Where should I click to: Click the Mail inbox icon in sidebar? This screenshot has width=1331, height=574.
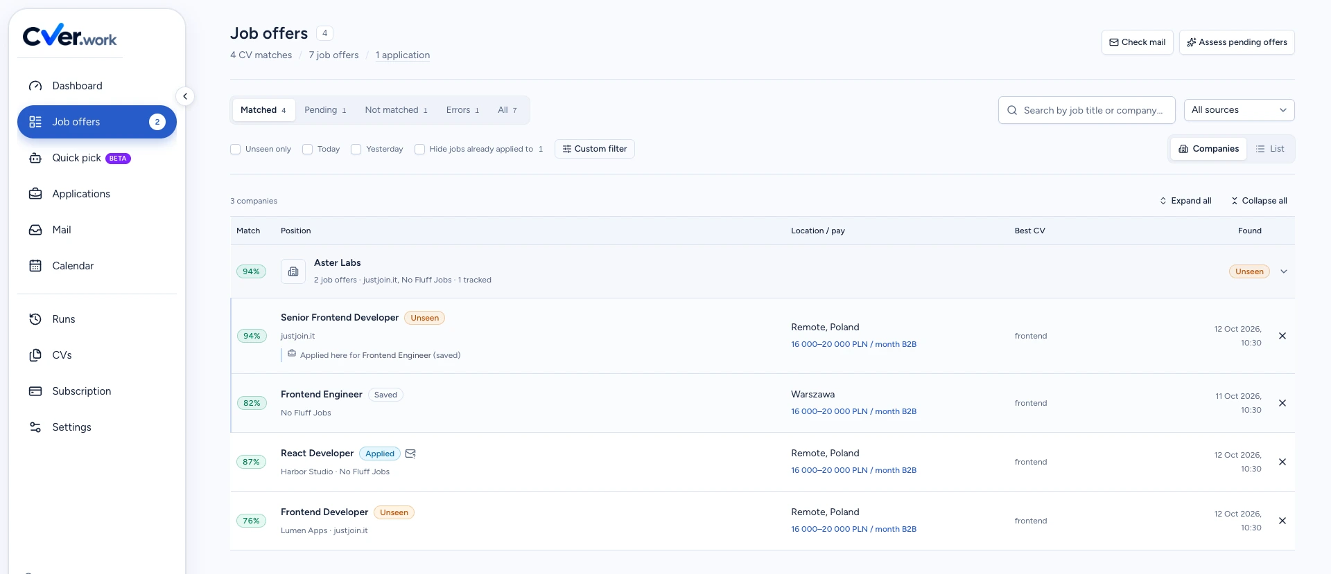(35, 230)
